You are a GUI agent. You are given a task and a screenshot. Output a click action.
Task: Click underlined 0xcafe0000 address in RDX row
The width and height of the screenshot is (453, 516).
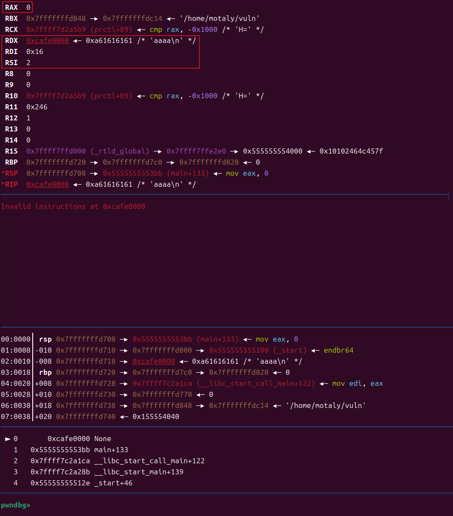coord(47,40)
